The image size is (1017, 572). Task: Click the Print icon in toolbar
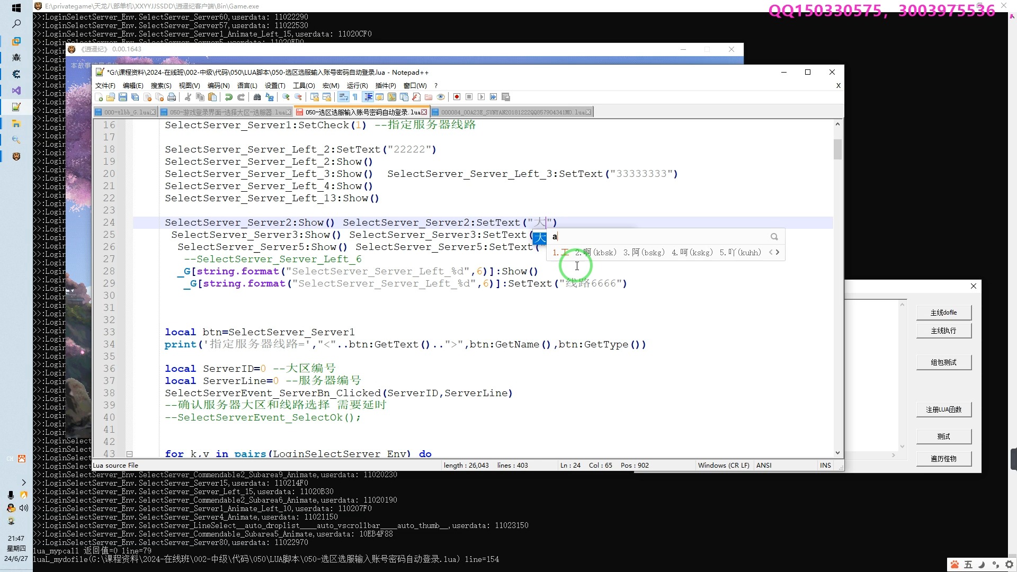click(172, 97)
